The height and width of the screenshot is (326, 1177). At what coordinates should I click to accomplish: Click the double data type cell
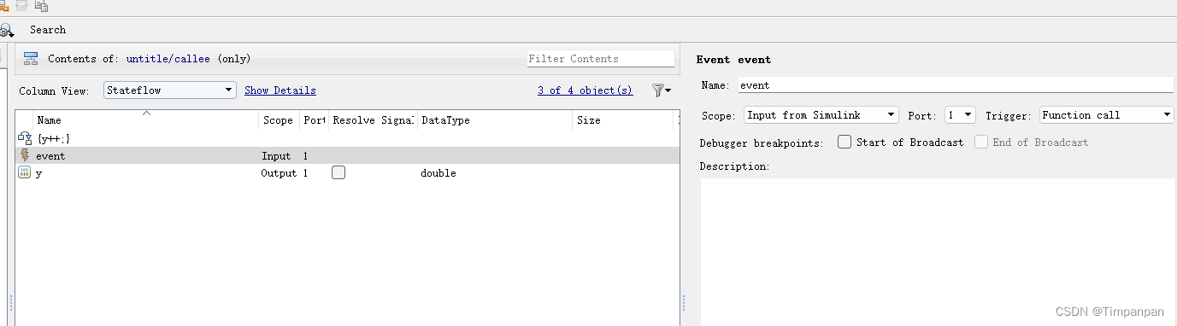click(438, 173)
